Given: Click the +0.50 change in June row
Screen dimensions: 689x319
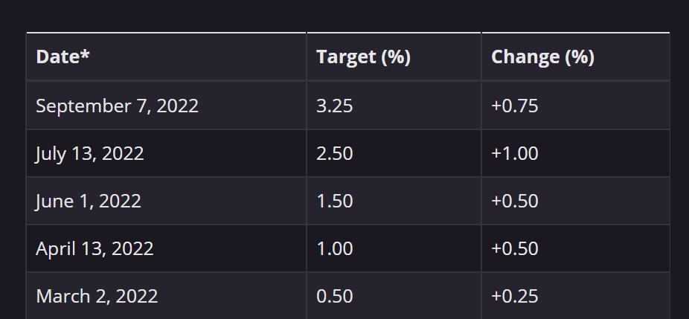Looking at the screenshot, I should coord(515,201).
